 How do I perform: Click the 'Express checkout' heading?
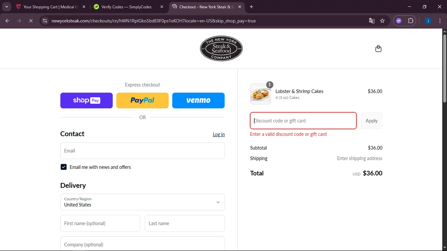pyautogui.click(x=142, y=85)
